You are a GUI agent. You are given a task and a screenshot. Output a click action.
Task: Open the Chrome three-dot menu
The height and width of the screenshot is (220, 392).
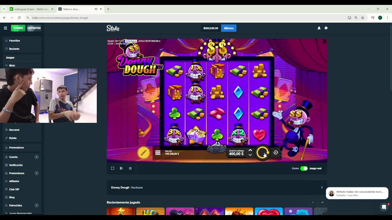pyautogui.click(x=387, y=18)
